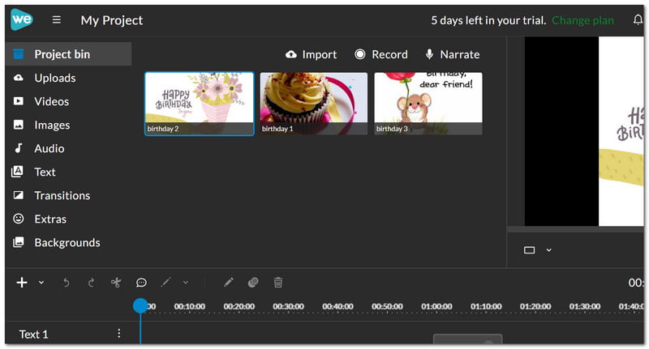Click the WeVideo logo icon

click(22, 19)
